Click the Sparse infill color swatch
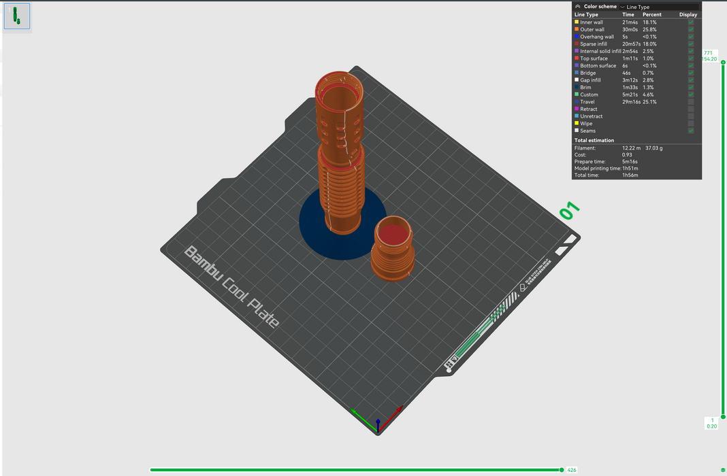 (x=577, y=44)
